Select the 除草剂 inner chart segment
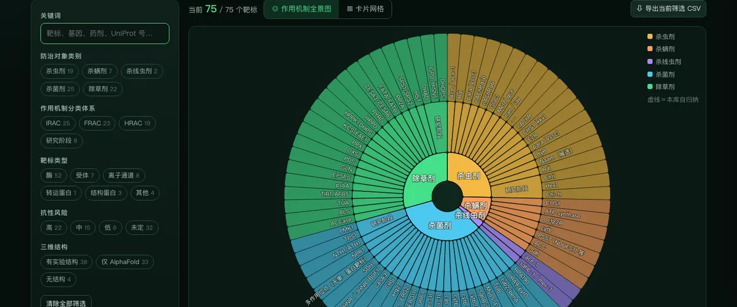The height and width of the screenshot is (307, 737). pyautogui.click(x=423, y=179)
